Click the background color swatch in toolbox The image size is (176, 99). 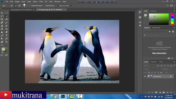click(x=6, y=51)
